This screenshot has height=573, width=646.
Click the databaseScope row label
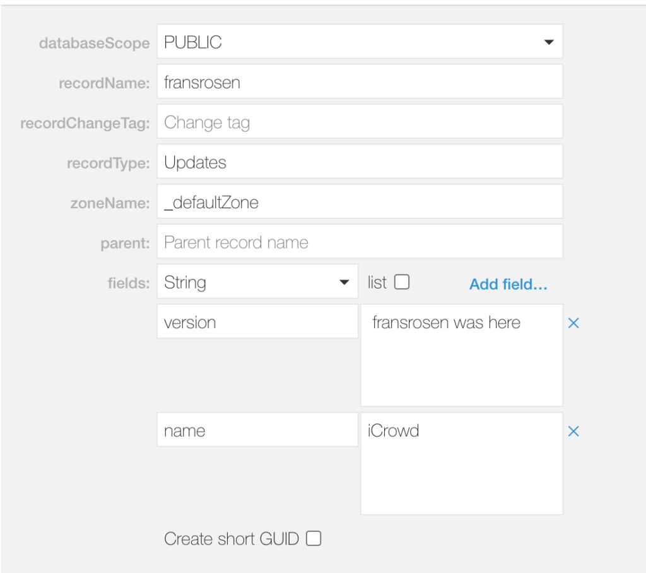point(95,43)
